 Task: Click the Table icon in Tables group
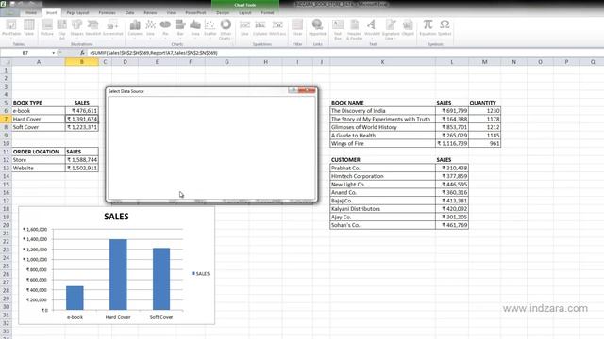click(29, 27)
